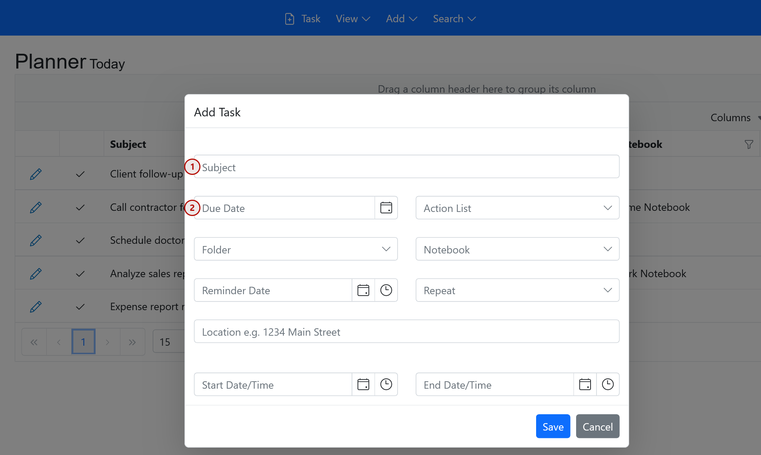
Task: Mark Expense report task complete
Action: [x=80, y=307]
